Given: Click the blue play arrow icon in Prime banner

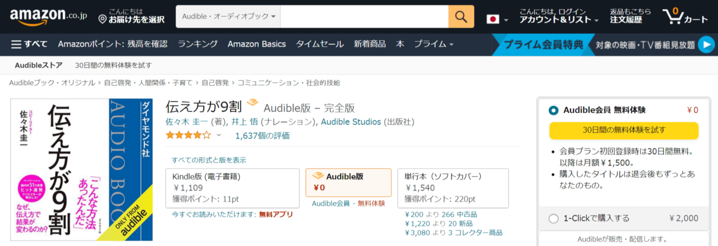Looking at the screenshot, I should click(706, 44).
